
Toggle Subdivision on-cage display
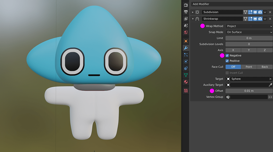click(245, 12)
